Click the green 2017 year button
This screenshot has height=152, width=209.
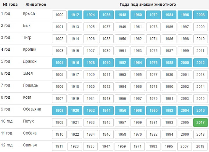201,123
